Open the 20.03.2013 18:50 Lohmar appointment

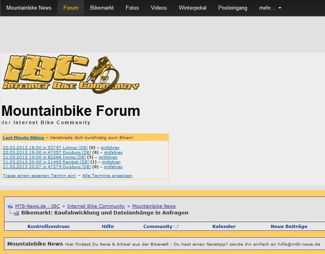(46, 148)
